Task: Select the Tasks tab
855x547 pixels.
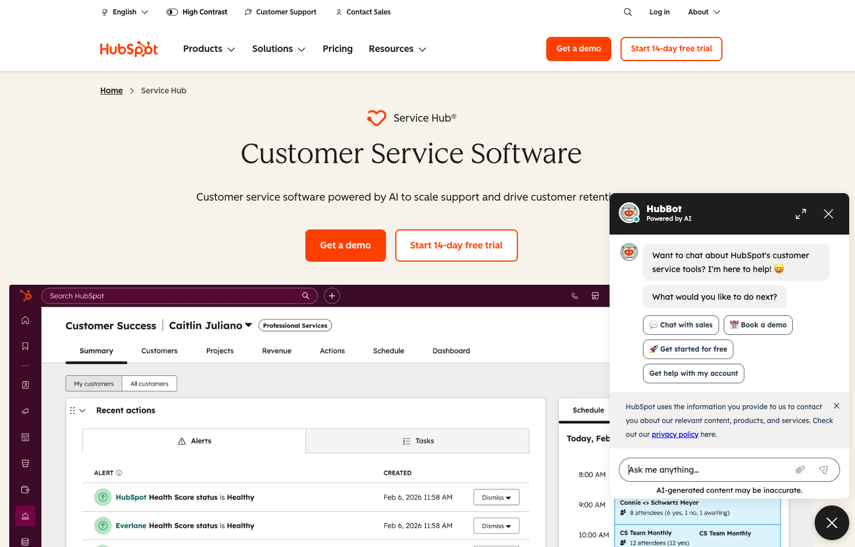Action: (x=418, y=441)
